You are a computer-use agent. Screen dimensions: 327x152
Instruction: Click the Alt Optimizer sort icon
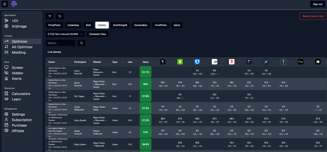click(6, 47)
